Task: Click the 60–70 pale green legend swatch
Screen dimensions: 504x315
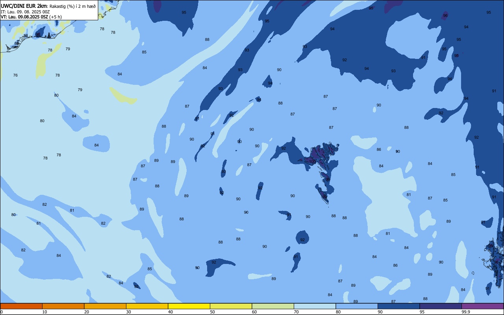Action: (x=273, y=306)
